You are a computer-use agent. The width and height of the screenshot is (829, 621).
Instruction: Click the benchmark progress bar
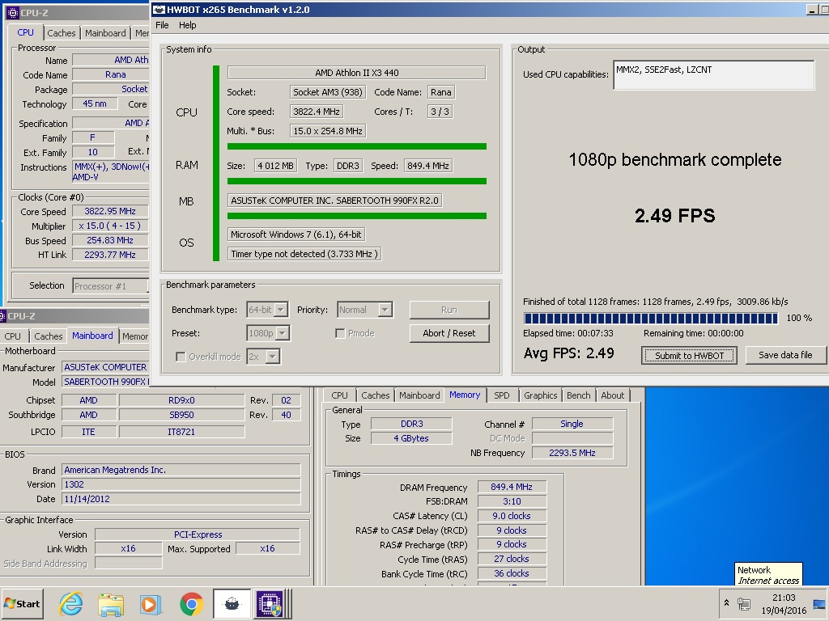click(651, 318)
